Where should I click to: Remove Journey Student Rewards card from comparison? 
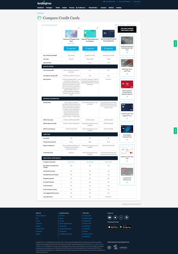tap(116, 28)
